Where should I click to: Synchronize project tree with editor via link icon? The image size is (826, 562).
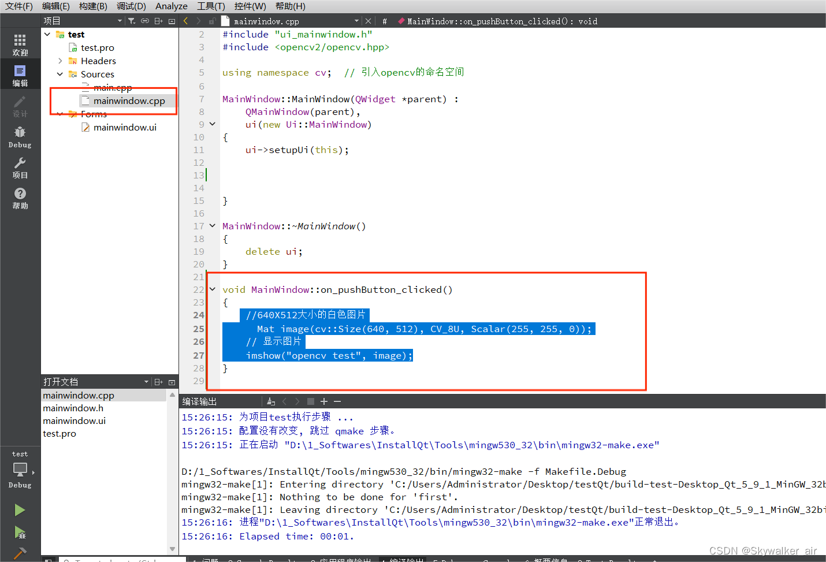(x=144, y=20)
